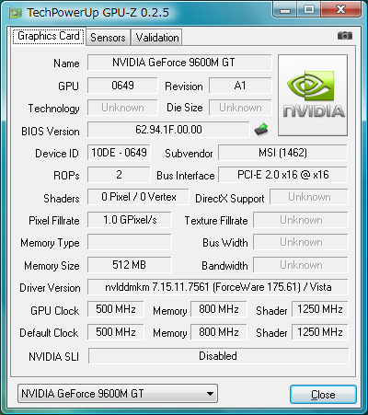Minimize the GPU-Z window
Image resolution: width=368 pixels, height=415 pixels.
[x=285, y=10]
